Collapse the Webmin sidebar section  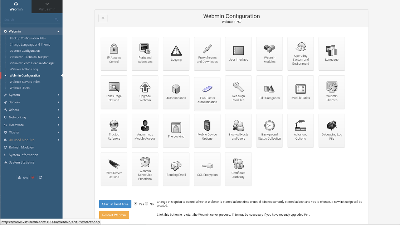[31, 31]
